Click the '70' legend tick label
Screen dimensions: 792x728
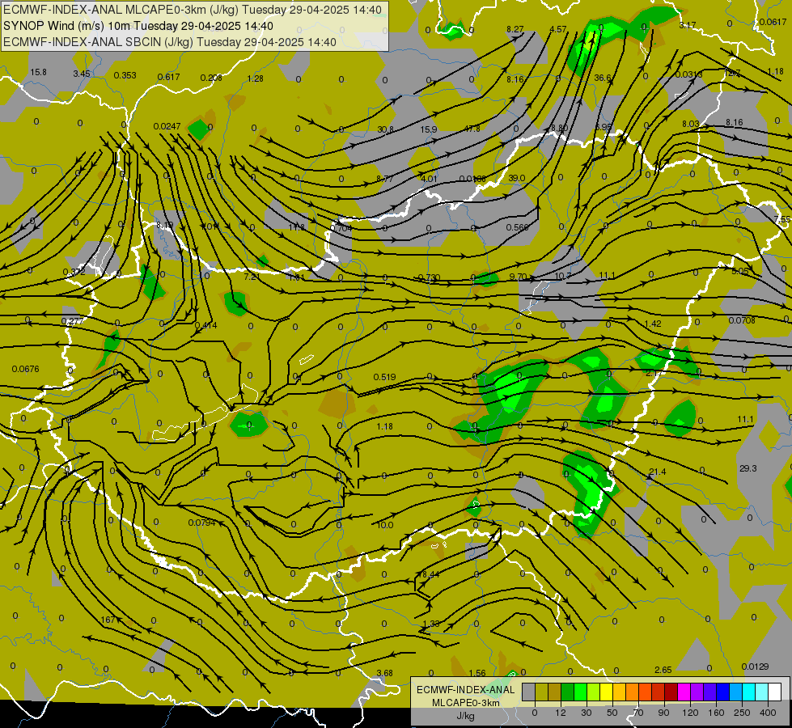click(638, 713)
